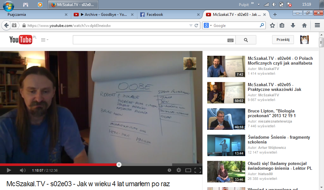This screenshot has width=324, height=190.
Task: Open network signal tray icon
Action: (x=266, y=4)
